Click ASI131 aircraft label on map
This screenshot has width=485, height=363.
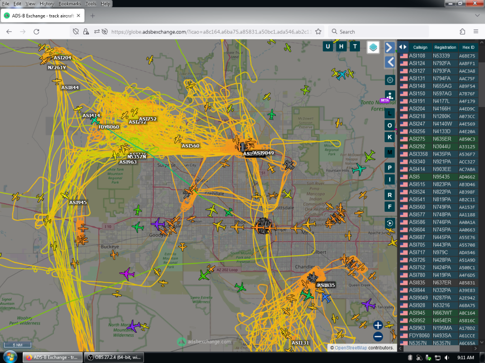(x=300, y=343)
